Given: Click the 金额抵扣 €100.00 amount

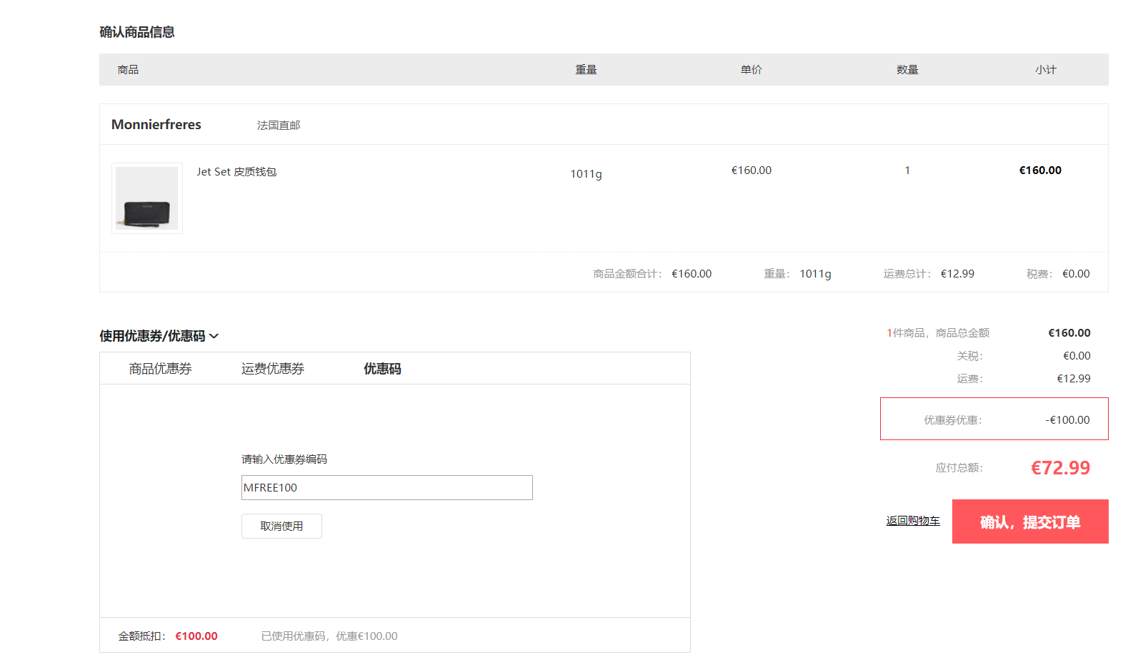Looking at the screenshot, I should point(196,636).
